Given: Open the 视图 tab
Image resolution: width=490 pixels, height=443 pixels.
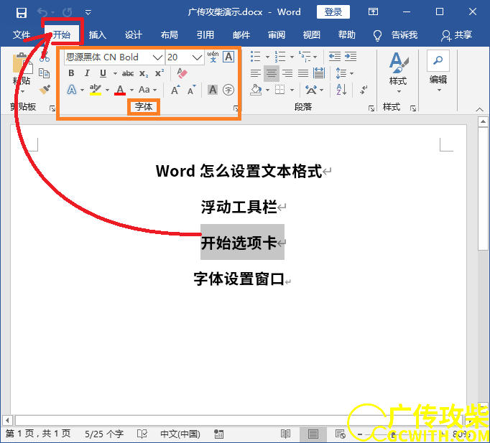Looking at the screenshot, I should [x=312, y=34].
